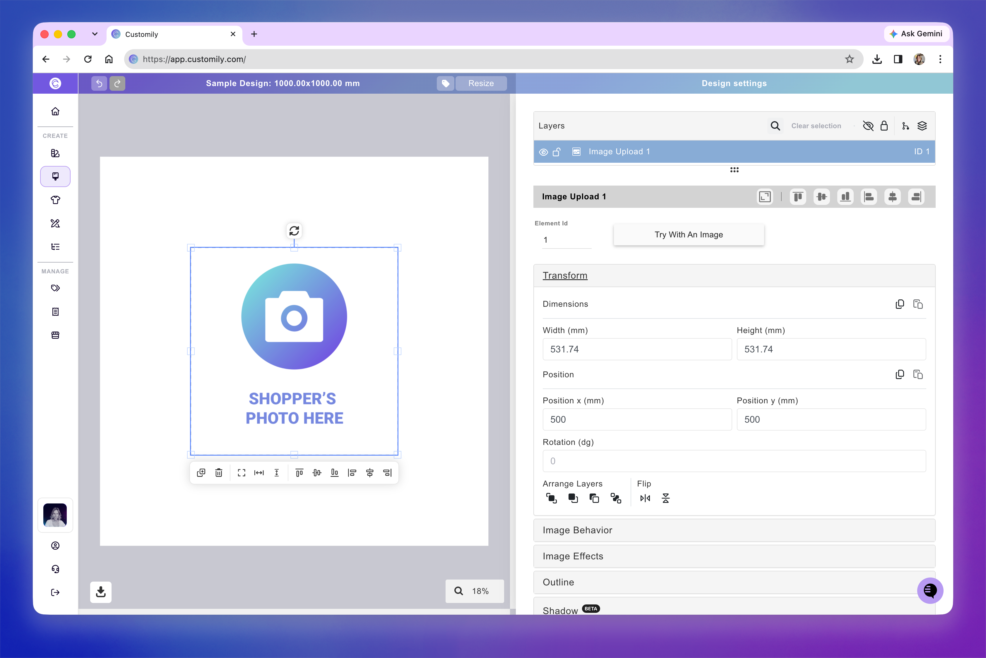Duplicate the element from the floating toolbar
Viewport: 986px width, 658px height.
(201, 472)
